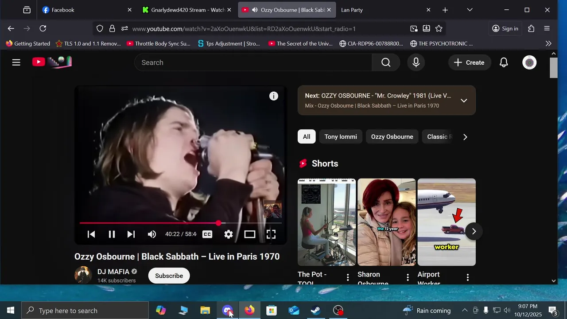
Task: Skip to previous video in player
Action: pos(91,234)
